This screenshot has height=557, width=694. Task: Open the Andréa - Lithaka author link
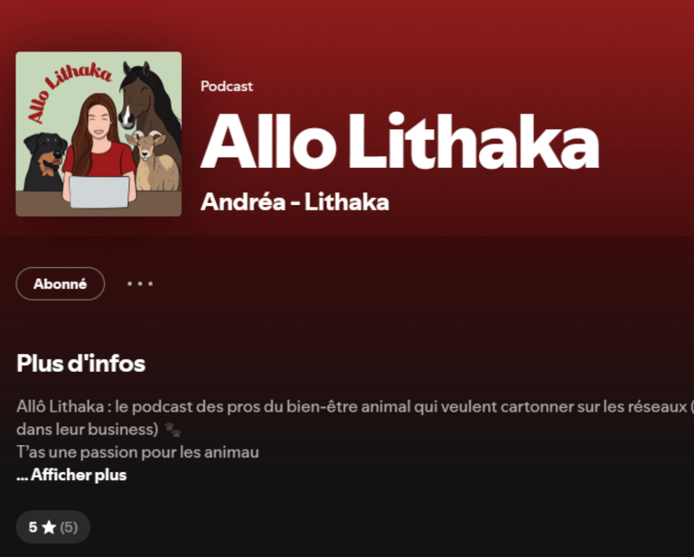click(295, 202)
